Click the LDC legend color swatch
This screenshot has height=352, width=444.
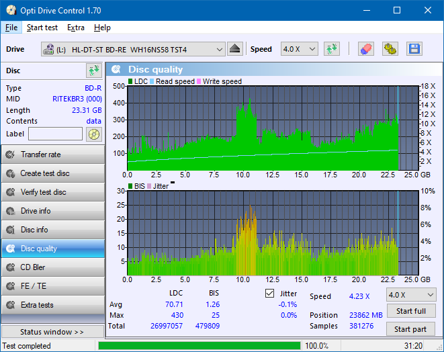tap(130, 81)
